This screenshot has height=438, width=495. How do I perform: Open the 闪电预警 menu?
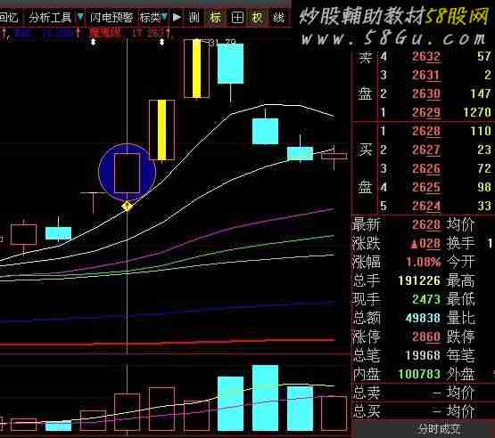click(x=111, y=17)
